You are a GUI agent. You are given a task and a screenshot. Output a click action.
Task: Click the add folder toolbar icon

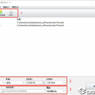(x=2, y=13)
